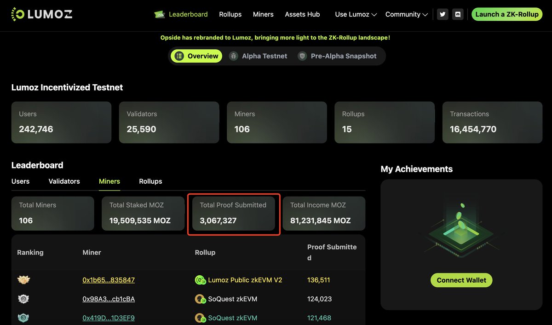Click the Alpha Testnet bug icon

coord(234,56)
